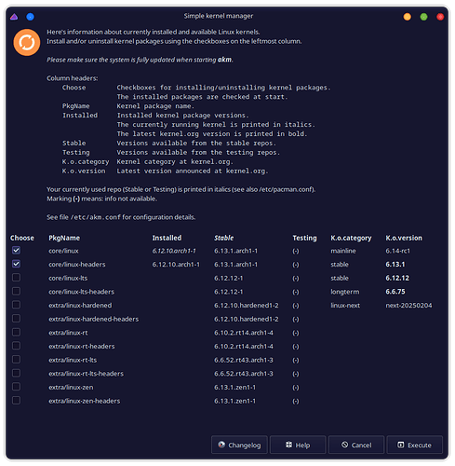
Task: Click the Stable column header
Action: coord(224,238)
